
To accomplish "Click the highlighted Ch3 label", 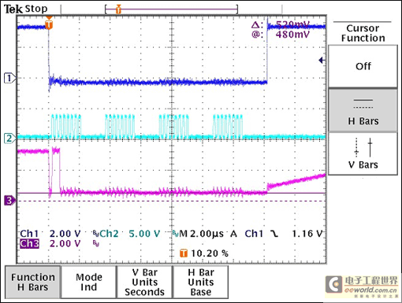I will click(29, 243).
